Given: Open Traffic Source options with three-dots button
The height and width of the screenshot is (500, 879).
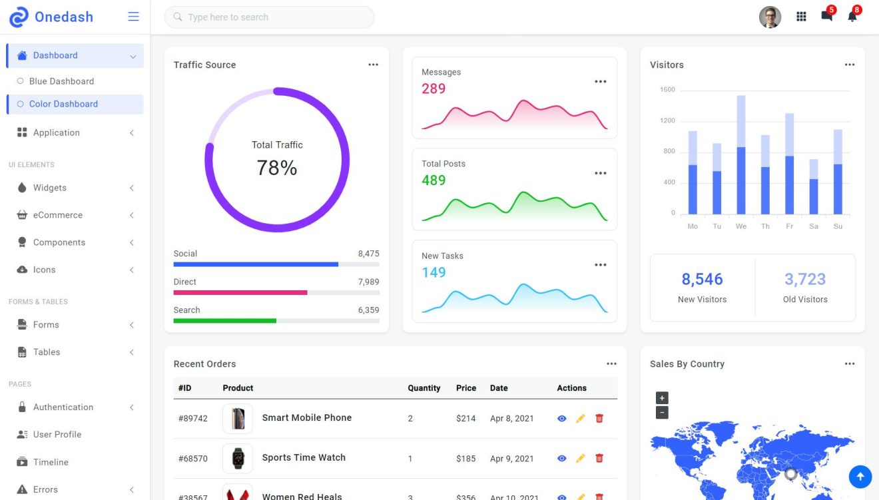Looking at the screenshot, I should point(373,65).
